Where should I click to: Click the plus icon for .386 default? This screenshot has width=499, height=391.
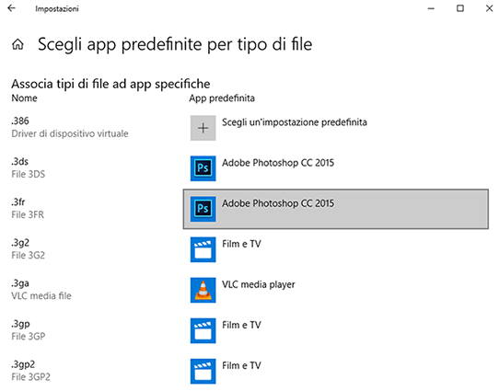point(203,128)
